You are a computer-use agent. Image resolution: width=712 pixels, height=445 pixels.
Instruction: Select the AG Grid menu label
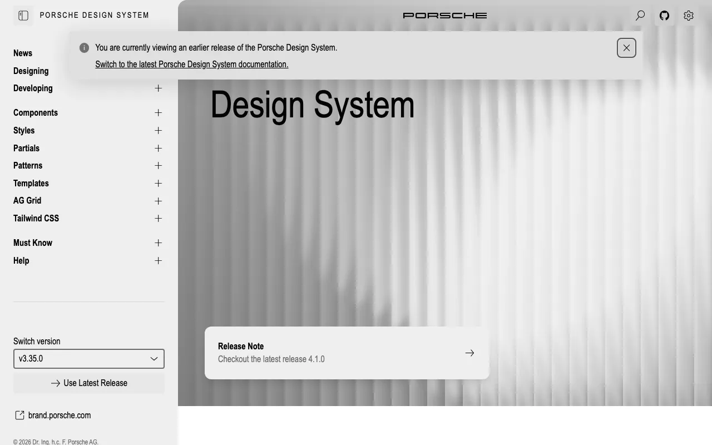[x=27, y=201]
